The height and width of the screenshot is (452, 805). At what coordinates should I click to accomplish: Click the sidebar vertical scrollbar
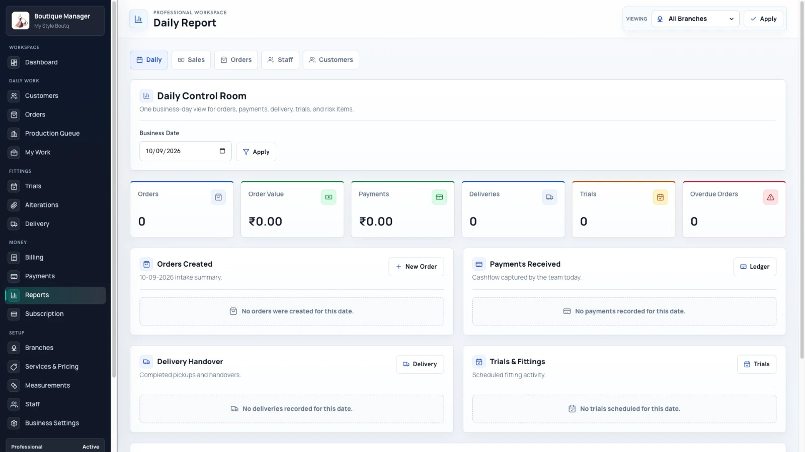114,189
